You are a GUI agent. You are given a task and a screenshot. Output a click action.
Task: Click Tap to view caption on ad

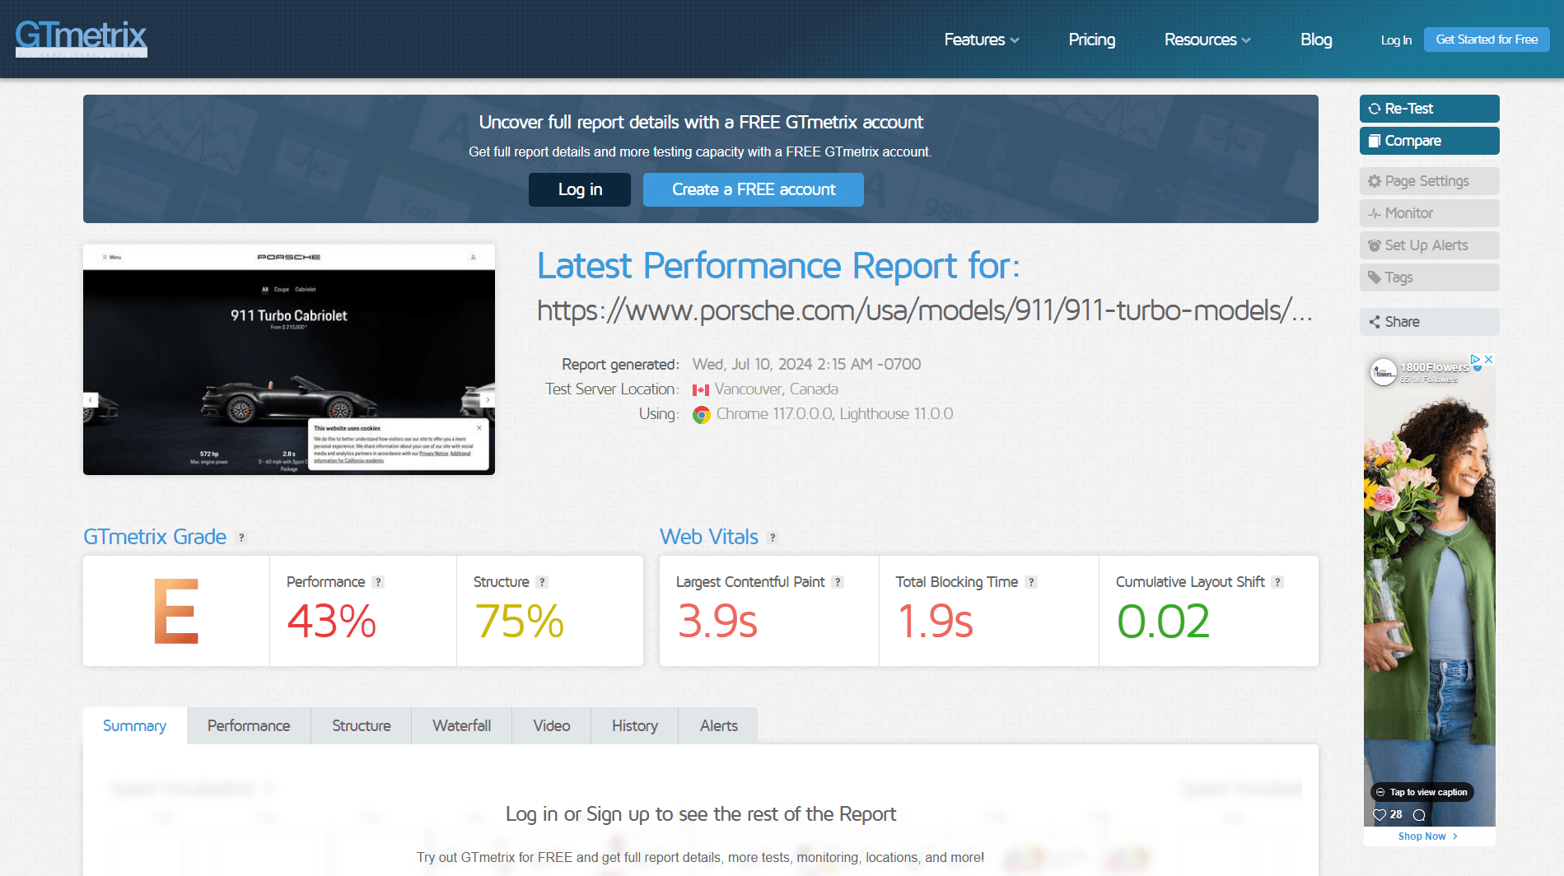click(1422, 792)
